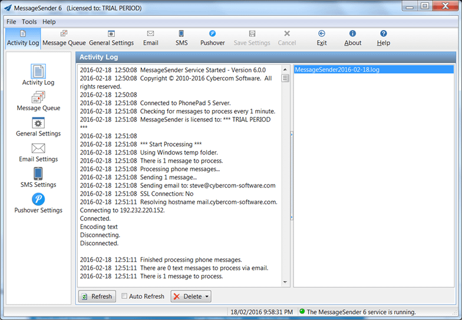Open General Settings from the toolbar
The width and height of the screenshot is (462, 320).
coord(111,38)
